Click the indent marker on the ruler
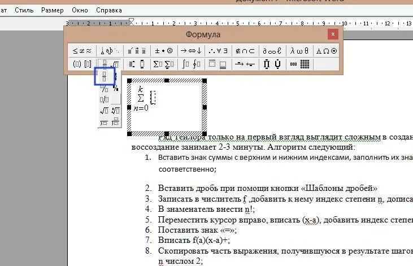Screen dimensions: 413x266 [x=131, y=21]
